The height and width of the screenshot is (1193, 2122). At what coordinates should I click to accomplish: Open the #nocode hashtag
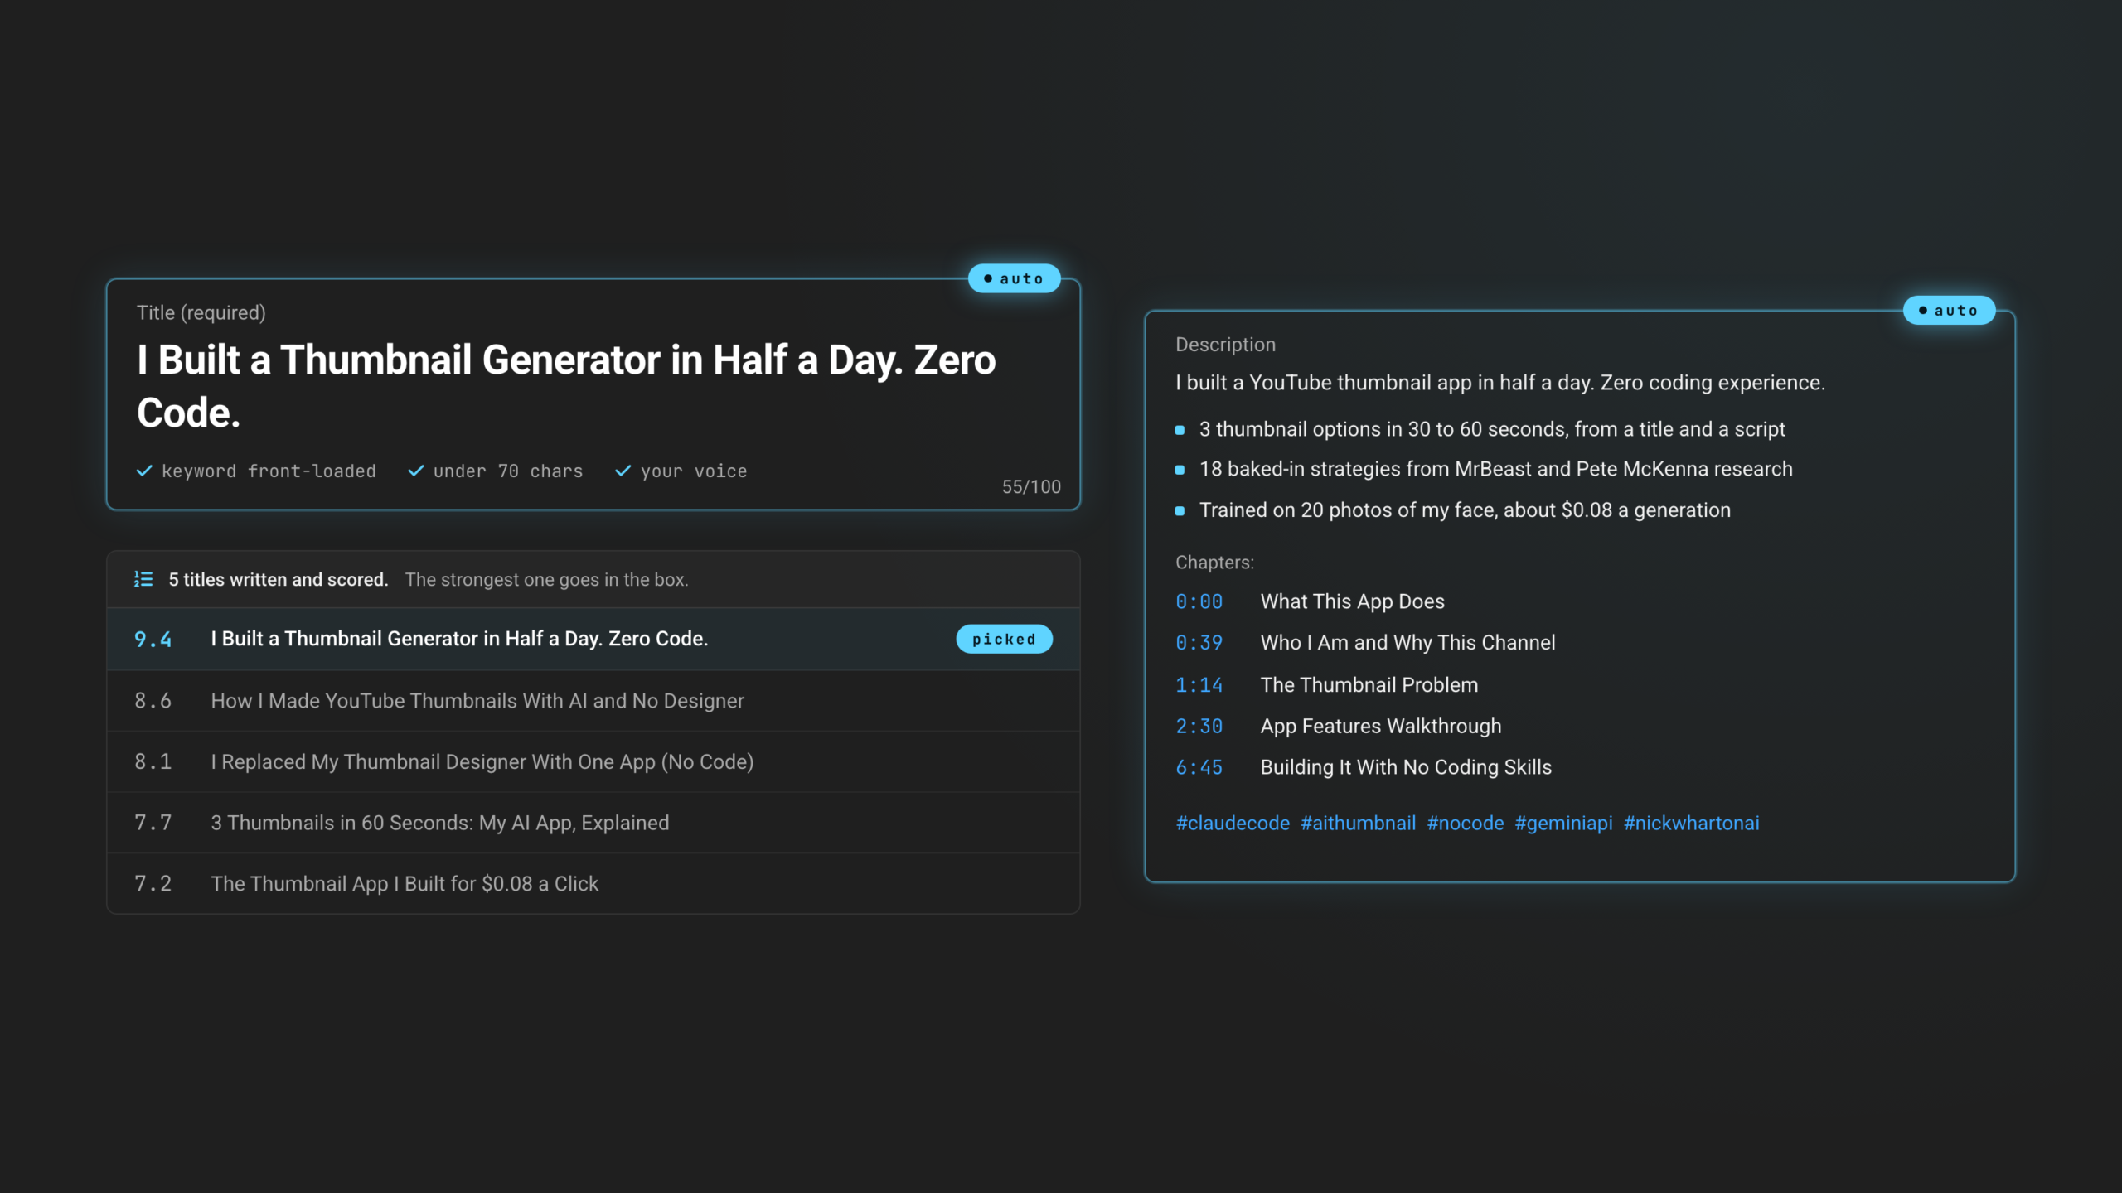pyautogui.click(x=1465, y=823)
